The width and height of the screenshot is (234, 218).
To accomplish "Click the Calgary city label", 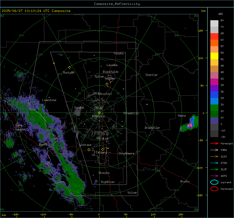I will (101, 152).
